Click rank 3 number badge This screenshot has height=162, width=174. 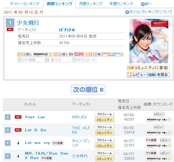coord(8,130)
